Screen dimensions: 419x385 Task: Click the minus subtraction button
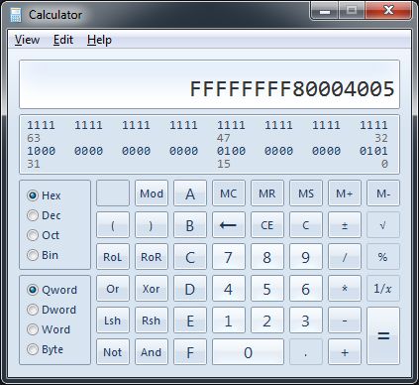point(345,321)
